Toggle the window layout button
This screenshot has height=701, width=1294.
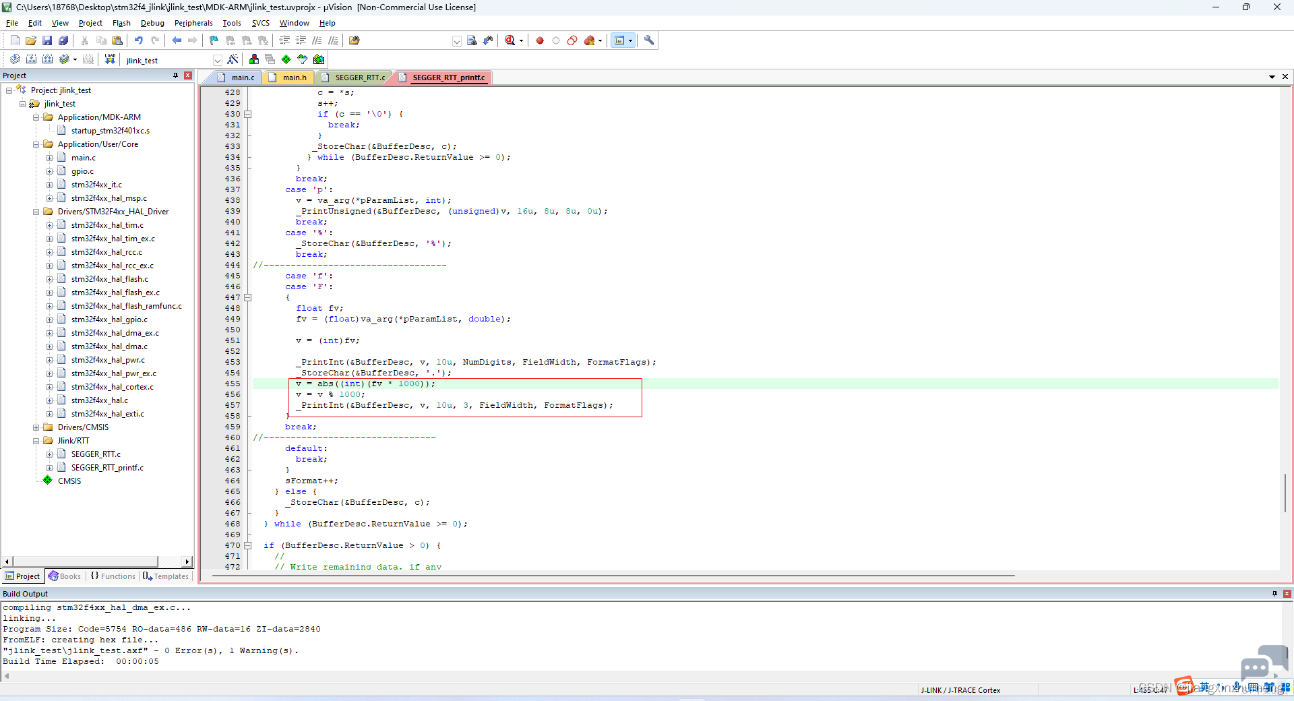click(619, 40)
